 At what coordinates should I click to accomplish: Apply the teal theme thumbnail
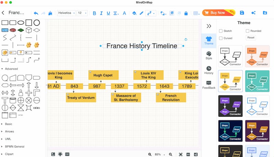pyautogui.click(x=257, y=81)
